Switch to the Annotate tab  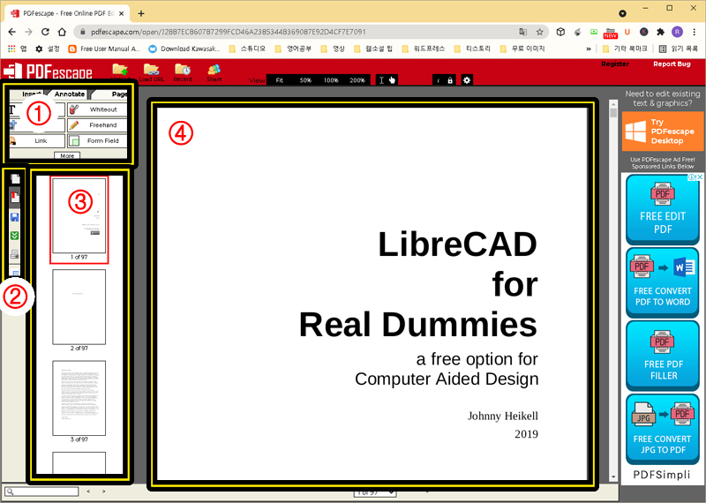[70, 94]
